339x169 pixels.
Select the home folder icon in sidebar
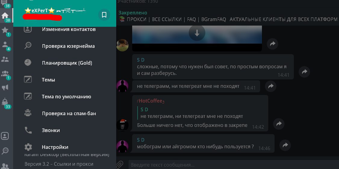click(5, 16)
